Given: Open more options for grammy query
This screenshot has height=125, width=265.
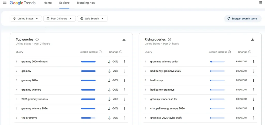Looking at the screenshot, I should 125,71.
